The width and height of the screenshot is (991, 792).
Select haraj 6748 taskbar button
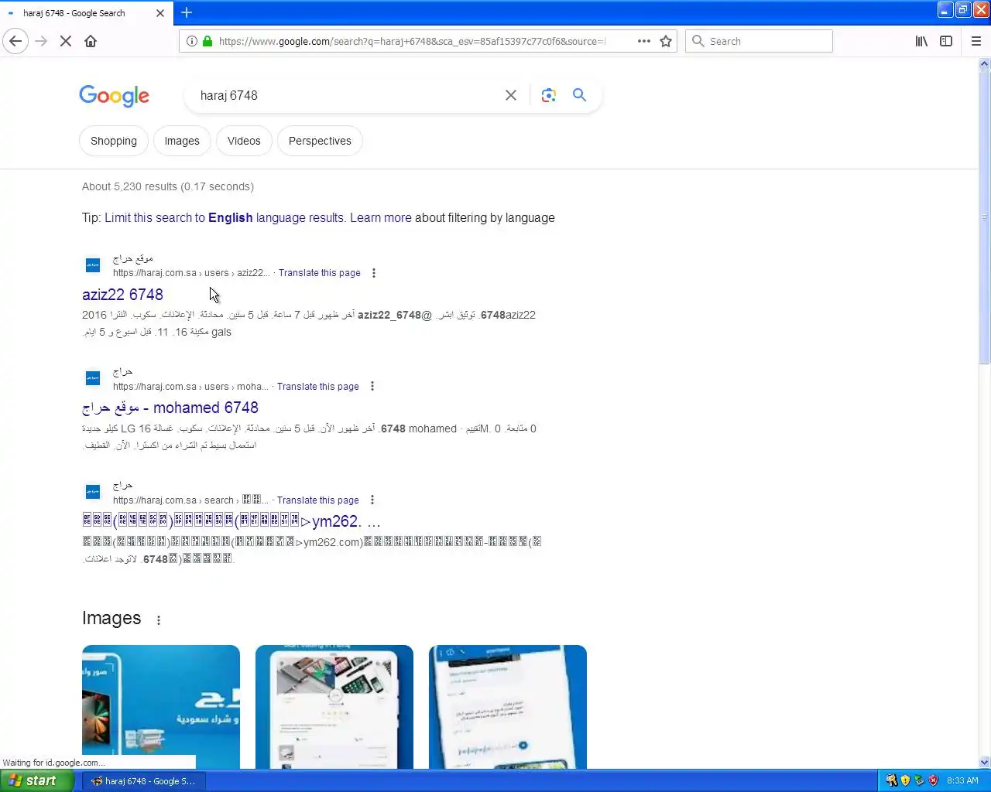144,781
